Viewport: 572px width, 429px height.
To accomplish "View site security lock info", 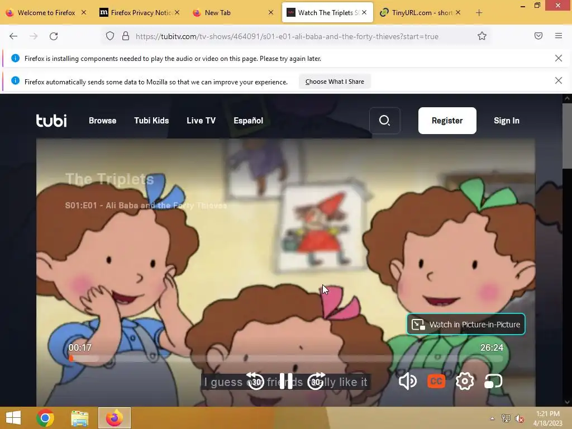I will pos(126,36).
